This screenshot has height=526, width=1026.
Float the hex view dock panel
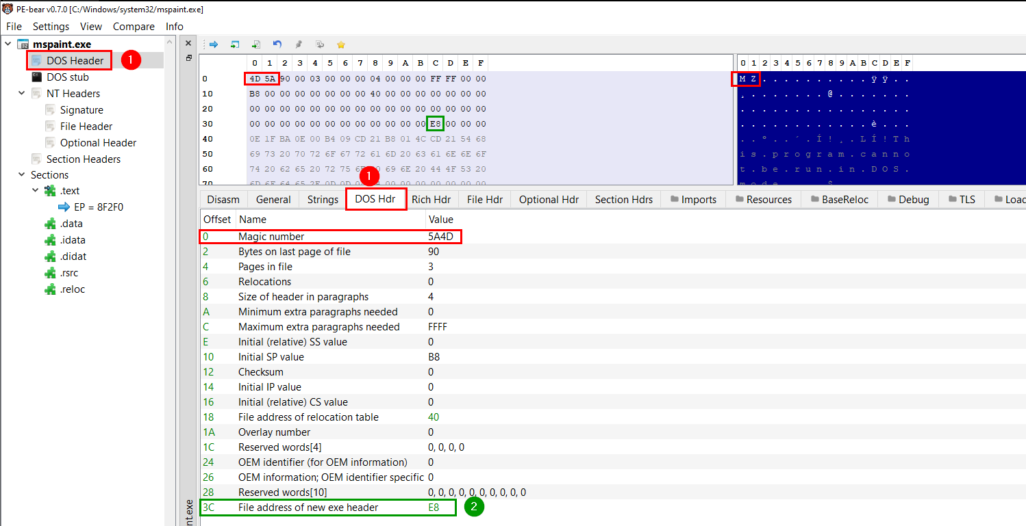[189, 58]
